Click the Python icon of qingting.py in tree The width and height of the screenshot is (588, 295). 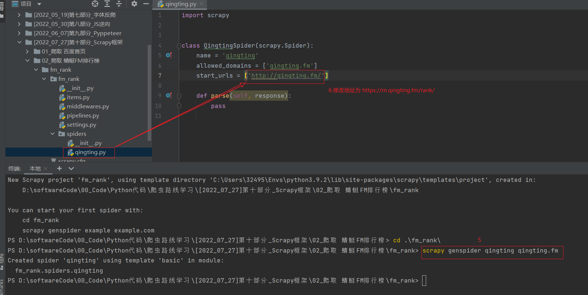(x=70, y=152)
